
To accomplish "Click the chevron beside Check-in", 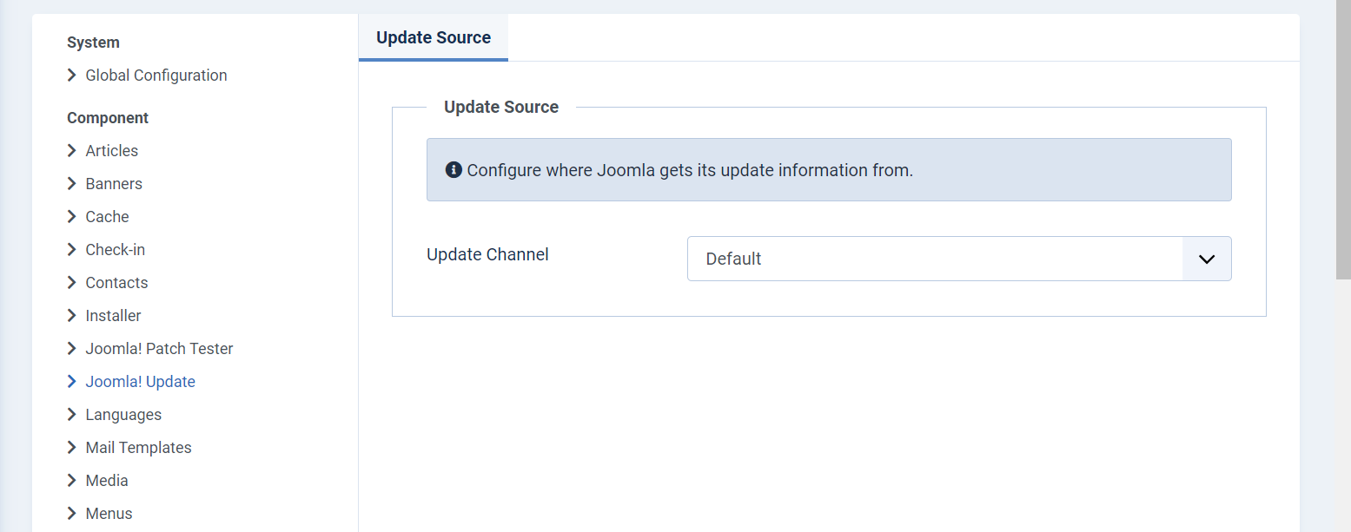I will point(72,250).
